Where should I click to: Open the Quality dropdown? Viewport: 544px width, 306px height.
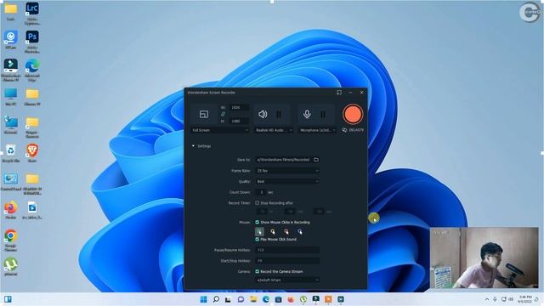[287, 181]
